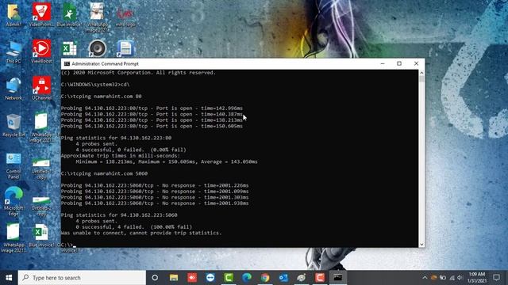
Task: Click the 'tcping namrahint.com 5060' command line
Action: (104, 173)
